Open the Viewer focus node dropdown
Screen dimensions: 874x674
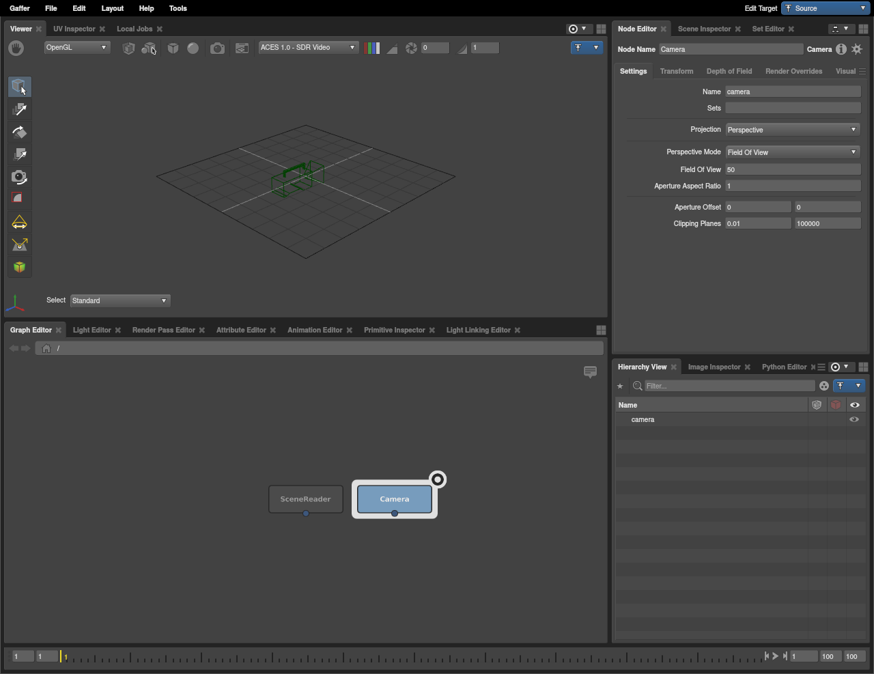point(578,29)
